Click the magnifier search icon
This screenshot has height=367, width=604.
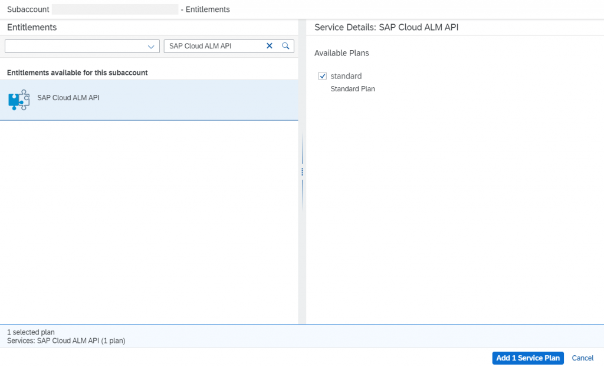[x=285, y=46]
